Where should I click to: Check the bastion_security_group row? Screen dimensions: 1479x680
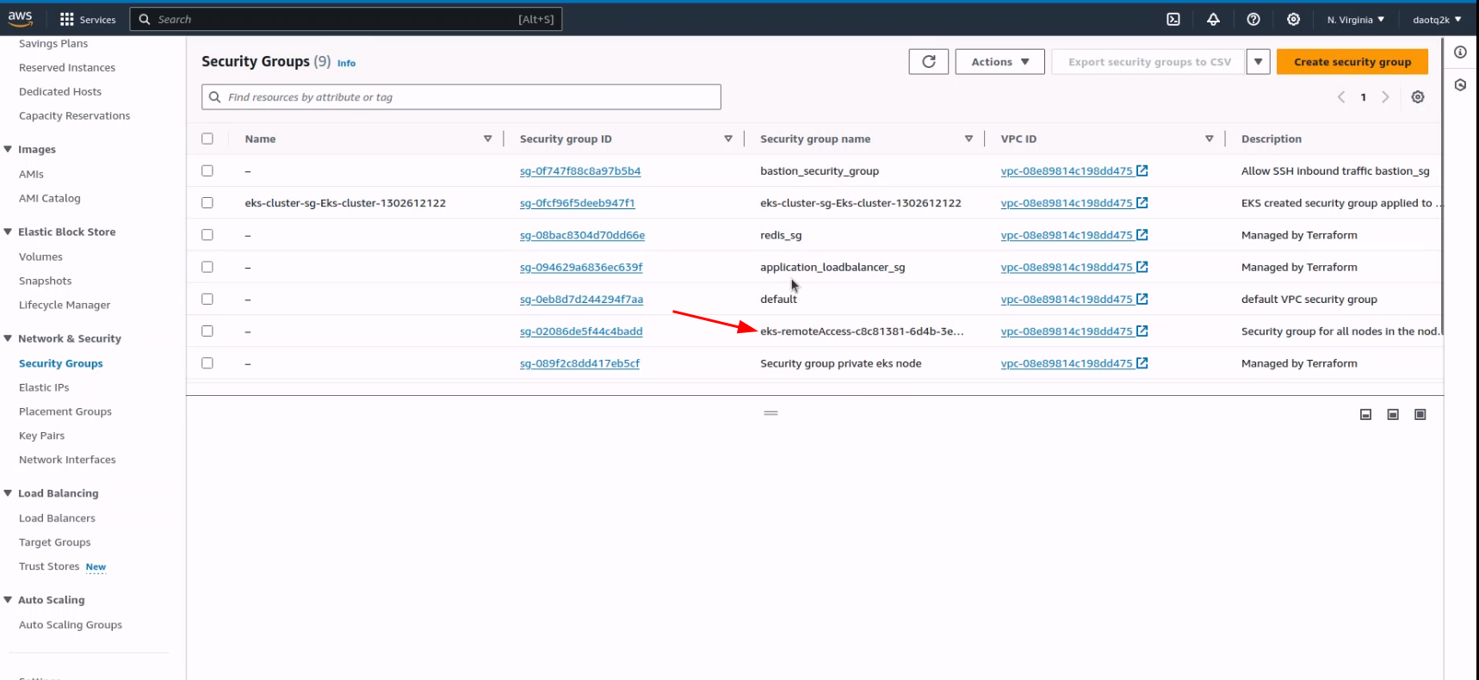click(x=207, y=170)
